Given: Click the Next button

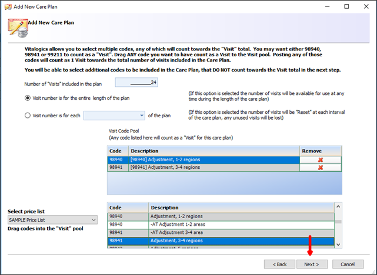Looking at the screenshot, I should point(311,264).
